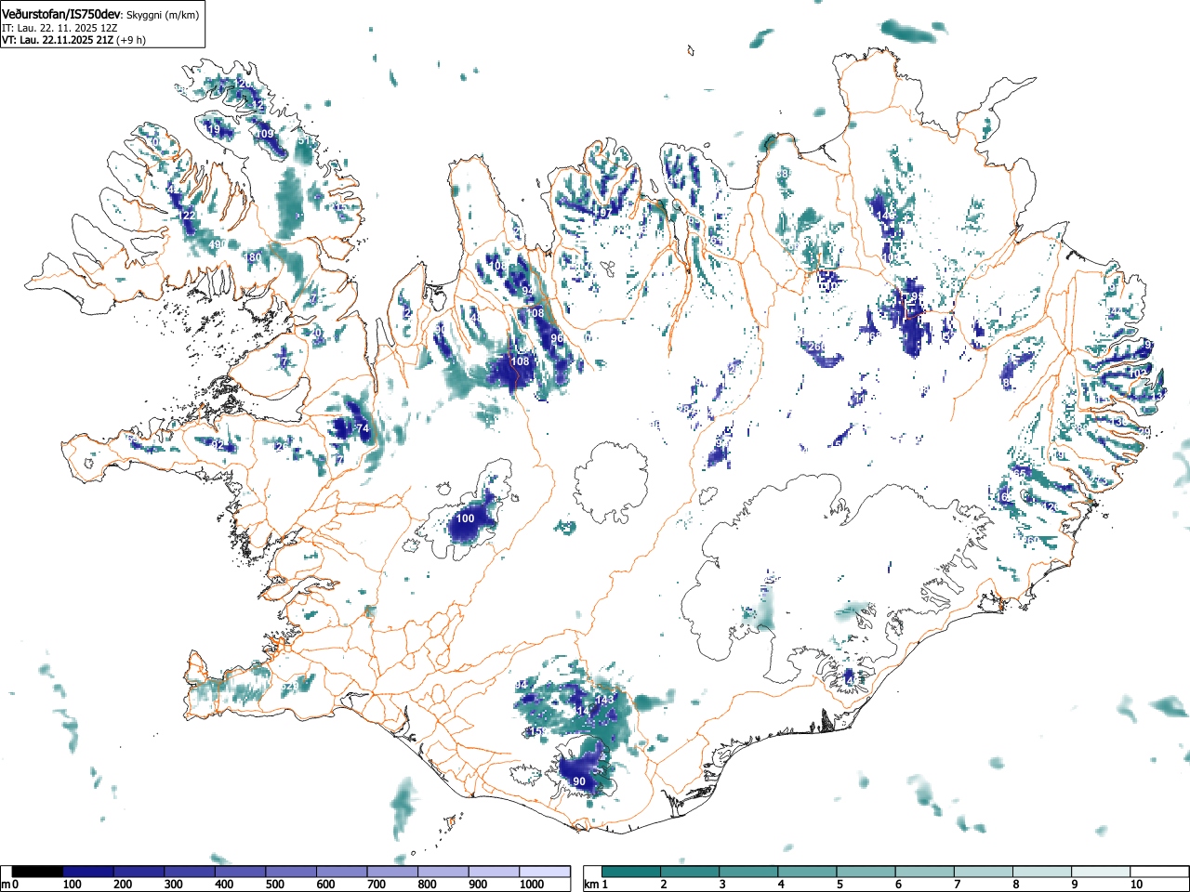Click the '1000' tick on the meter legend
1190x892 pixels.
532,885
